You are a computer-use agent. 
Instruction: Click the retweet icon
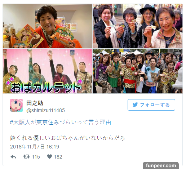[x=26, y=157]
